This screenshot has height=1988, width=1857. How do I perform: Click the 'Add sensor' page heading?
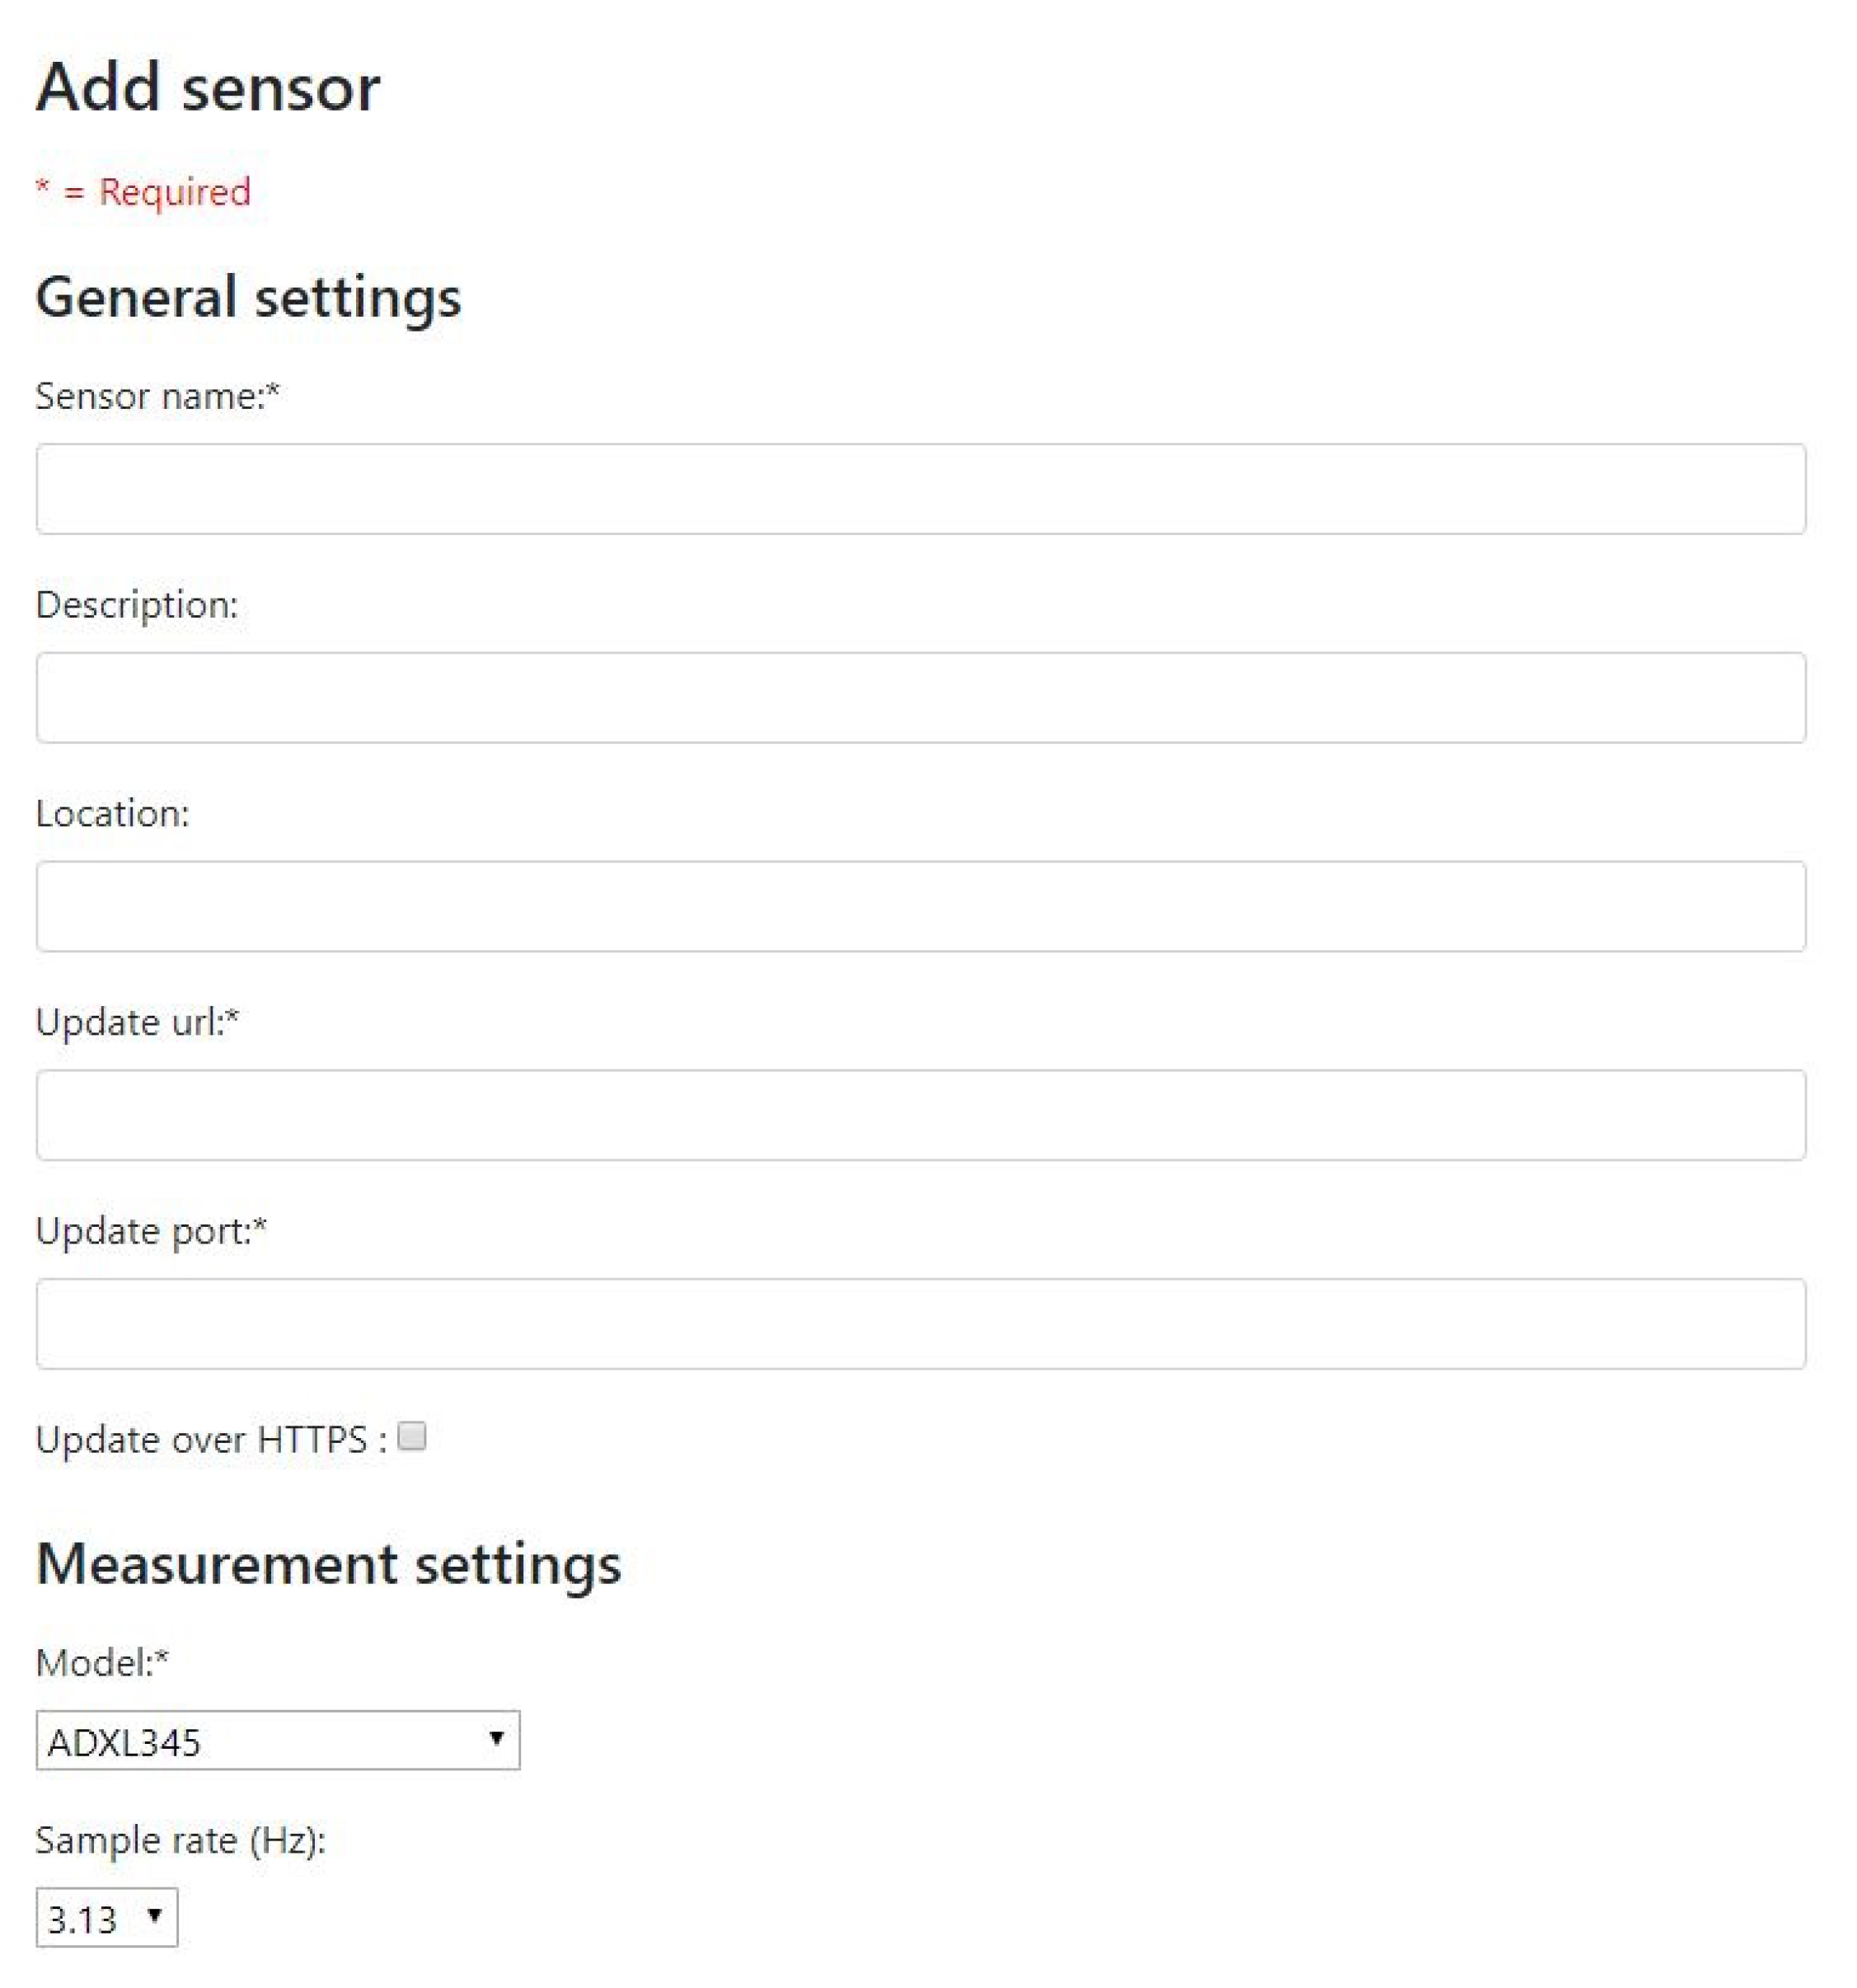pyautogui.click(x=208, y=87)
